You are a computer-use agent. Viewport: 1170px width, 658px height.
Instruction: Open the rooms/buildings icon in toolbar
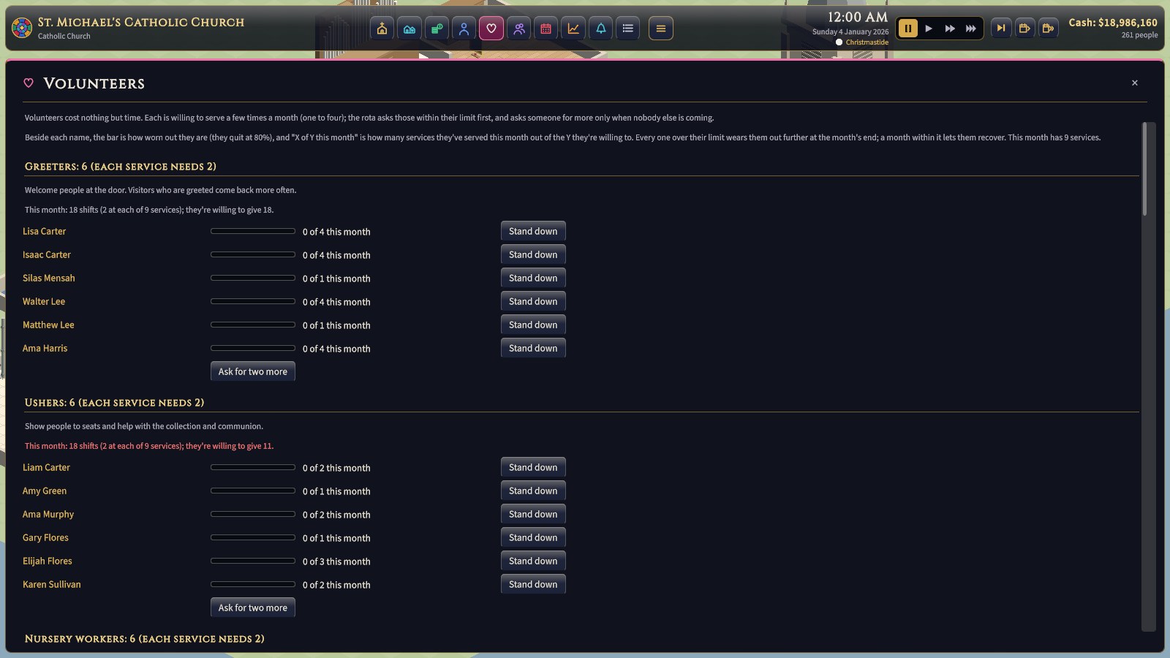point(409,29)
